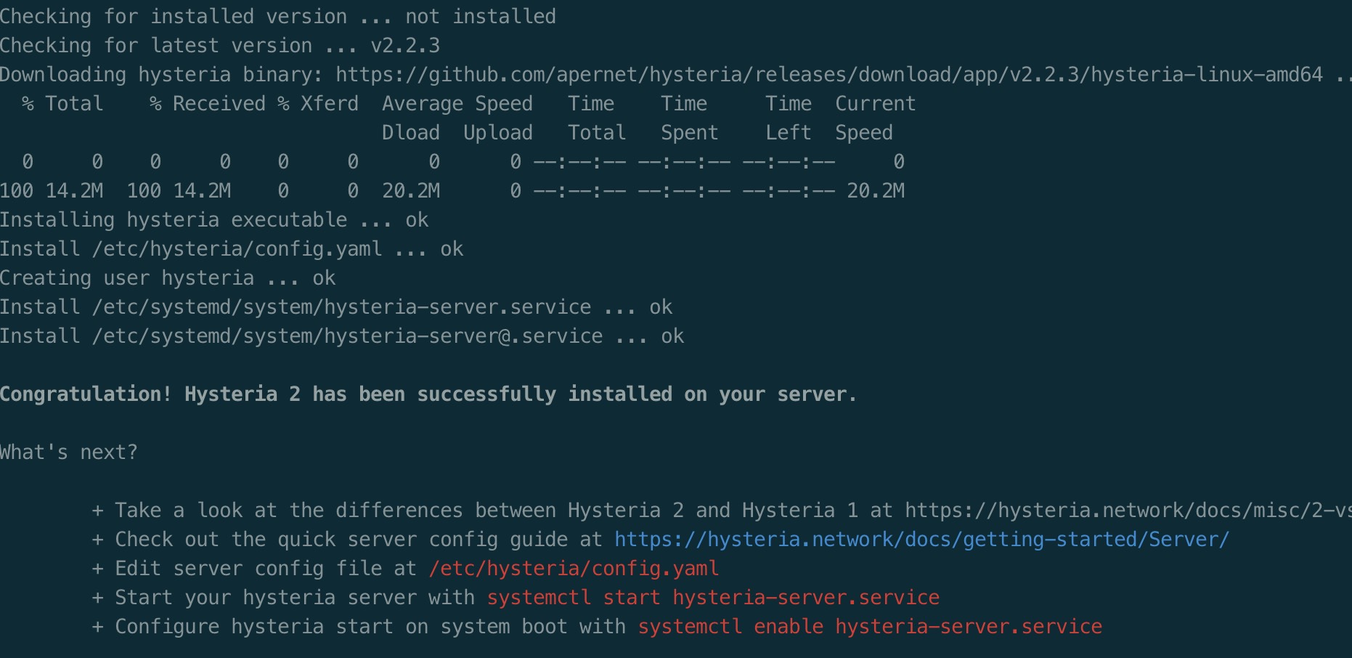This screenshot has height=658, width=1352.
Task: Click the "Upload" column header
Action: 497,133
